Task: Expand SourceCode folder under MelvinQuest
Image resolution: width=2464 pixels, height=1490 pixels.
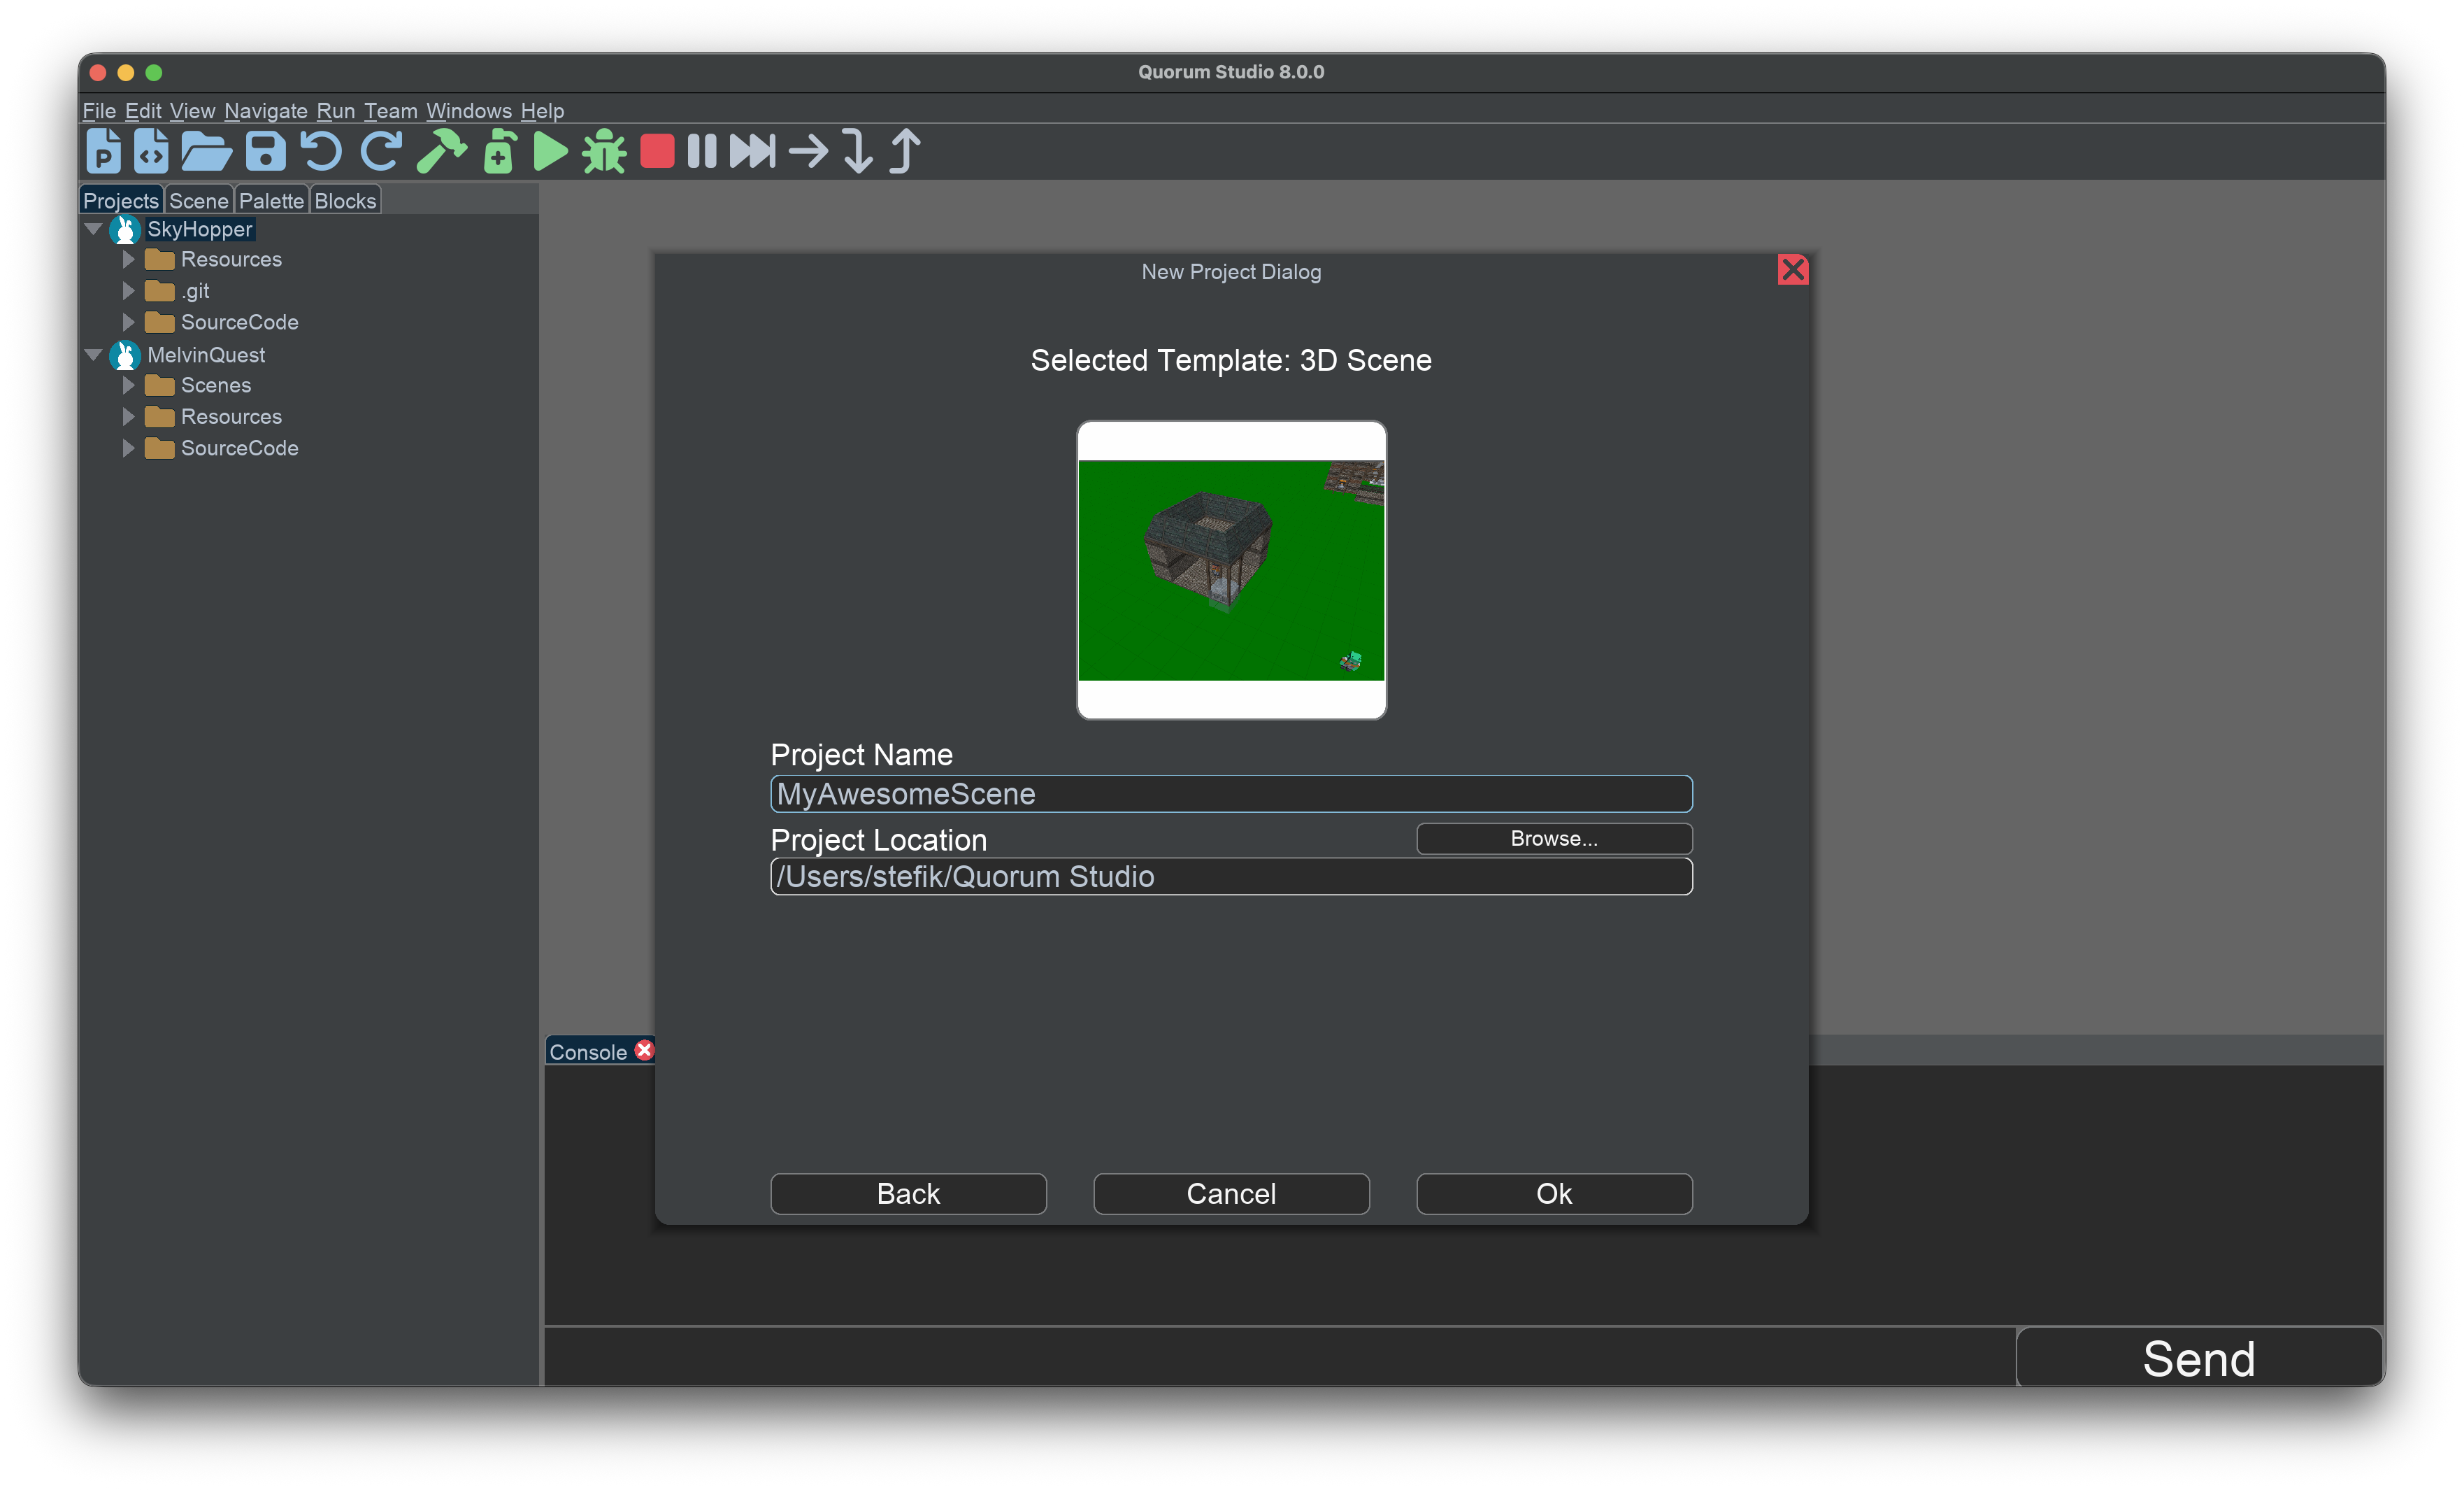Action: click(128, 448)
